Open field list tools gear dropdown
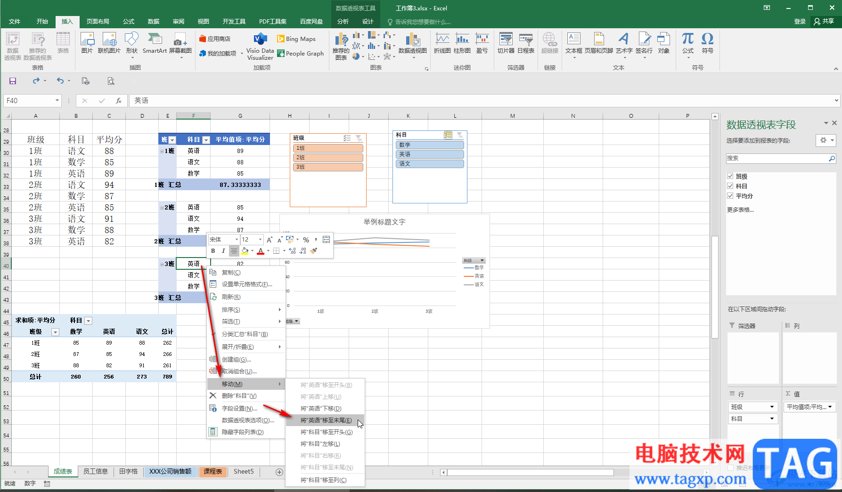Image resolution: width=842 pixels, height=492 pixels. [x=826, y=140]
